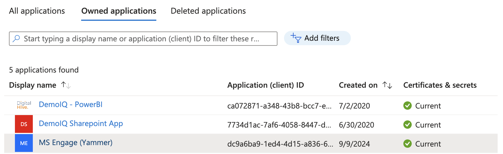Open the DemoIQ - PowerBI application

[70, 104]
